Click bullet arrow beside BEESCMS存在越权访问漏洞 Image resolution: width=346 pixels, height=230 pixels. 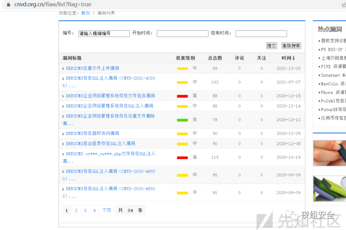point(63,134)
